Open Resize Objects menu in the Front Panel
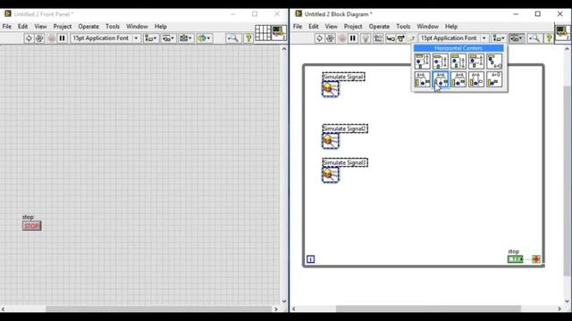572x321 pixels. pyautogui.click(x=186, y=38)
